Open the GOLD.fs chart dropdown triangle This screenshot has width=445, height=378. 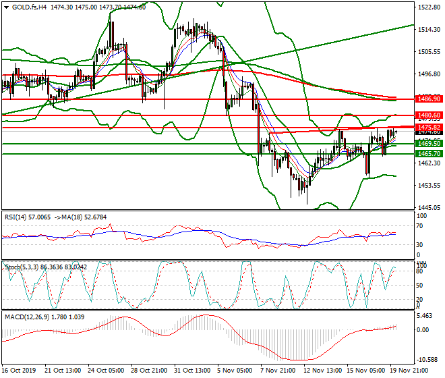(6, 7)
